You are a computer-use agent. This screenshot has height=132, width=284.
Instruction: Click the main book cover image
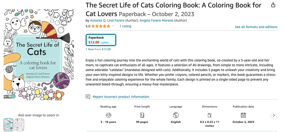[x=39, y=55]
